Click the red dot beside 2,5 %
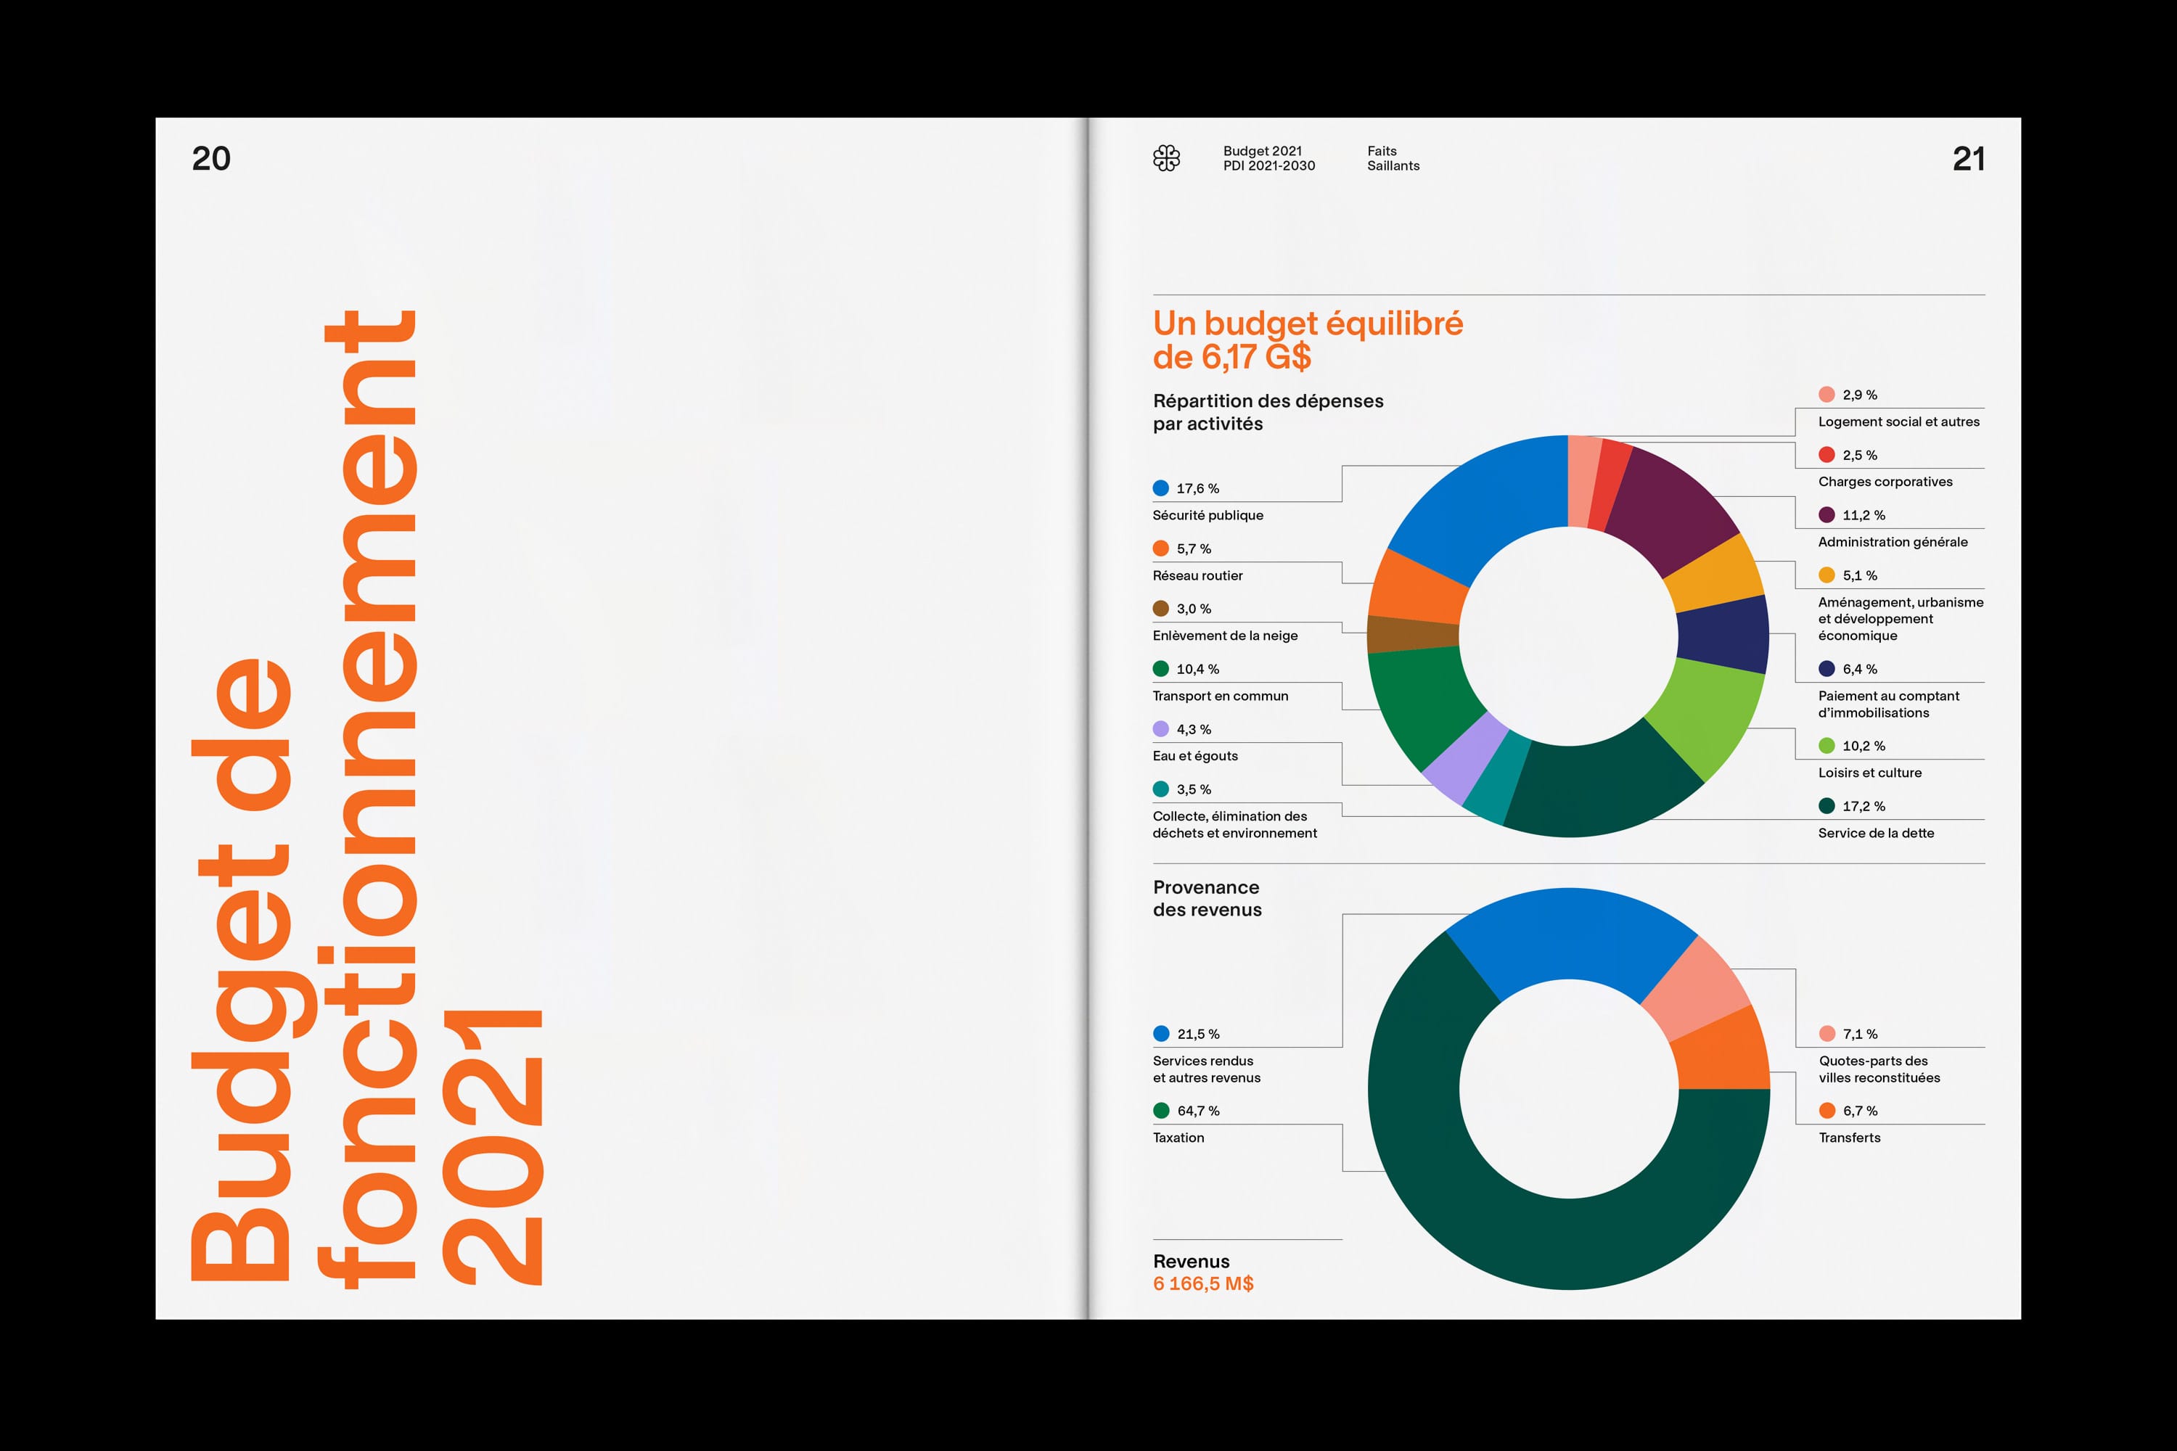2177x1451 pixels. click(1827, 454)
